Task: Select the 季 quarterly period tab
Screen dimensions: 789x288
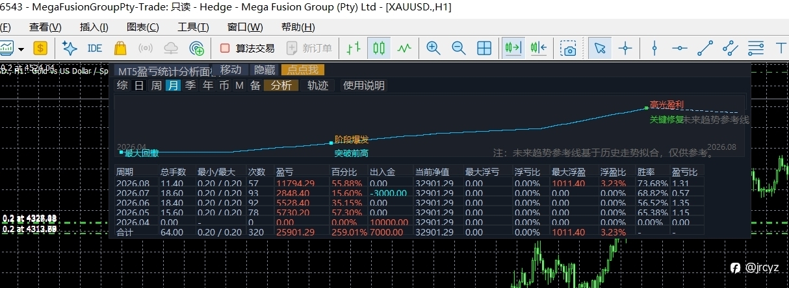Action: pyautogui.click(x=190, y=85)
